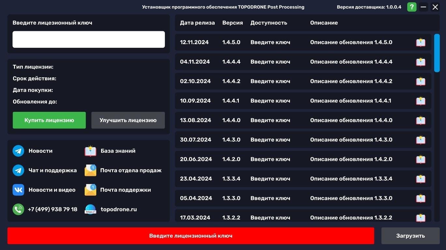Open the book icon for update 1.4.4.1
This screenshot has width=446, height=250.
click(421, 101)
